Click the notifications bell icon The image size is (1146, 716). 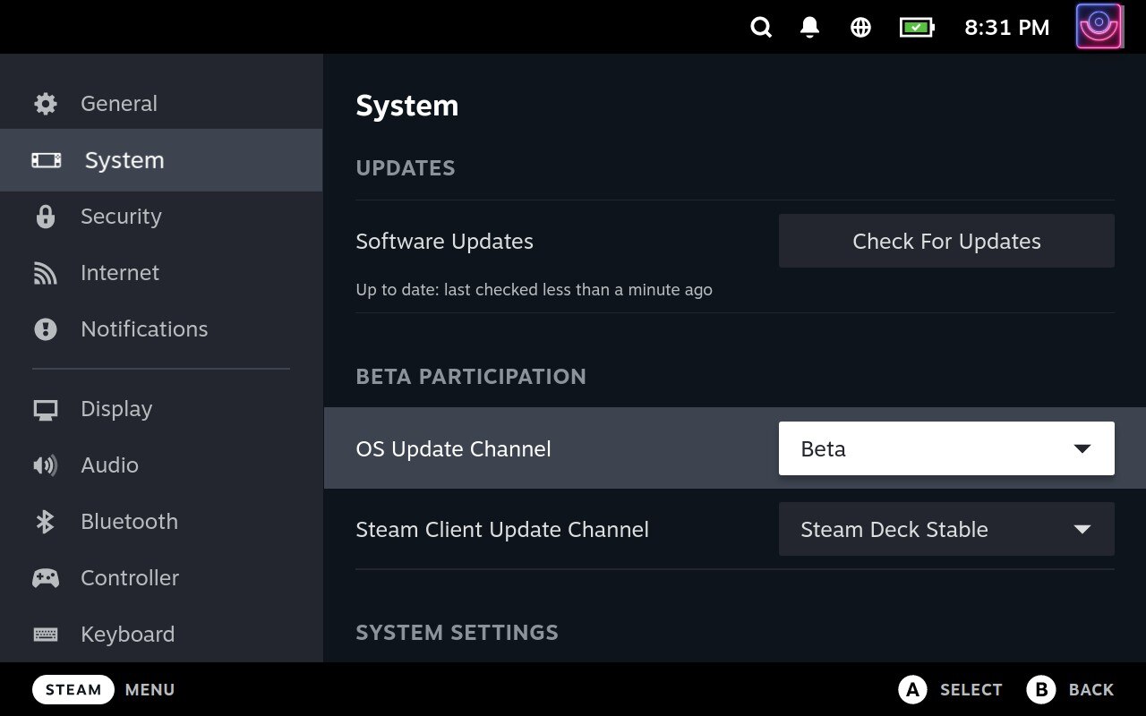point(808,27)
